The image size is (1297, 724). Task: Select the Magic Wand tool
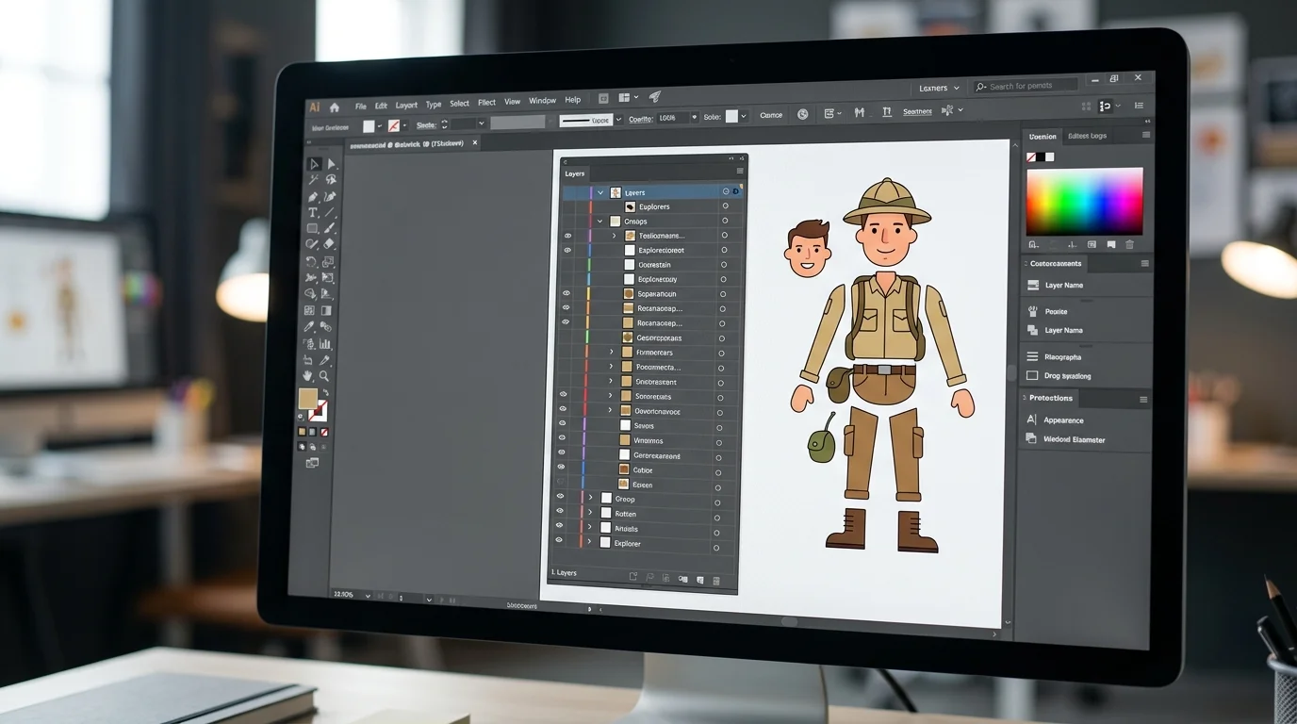[x=314, y=180]
